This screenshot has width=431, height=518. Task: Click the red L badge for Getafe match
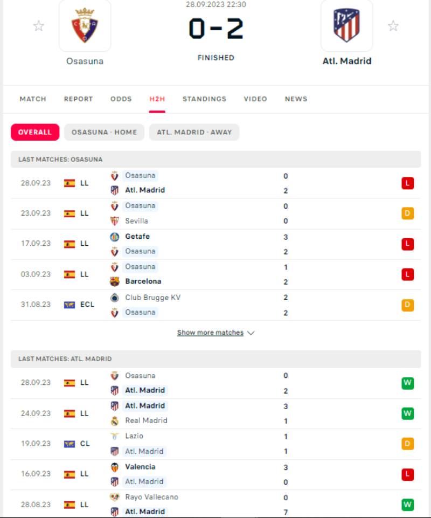click(407, 244)
